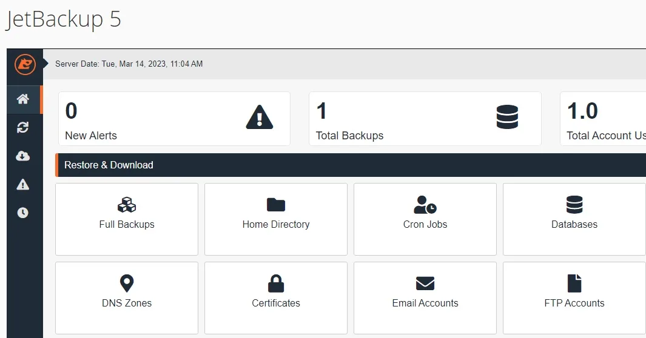
Task: Open the cloud Downloads sidebar icon
Action: click(x=23, y=156)
